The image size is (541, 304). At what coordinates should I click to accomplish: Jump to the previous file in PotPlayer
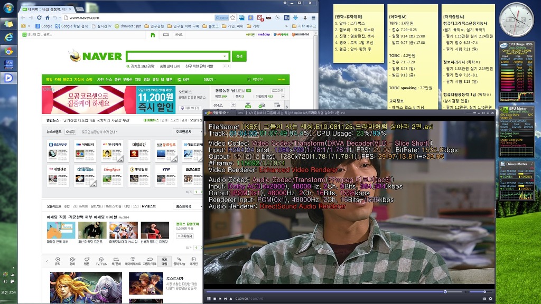click(x=220, y=299)
